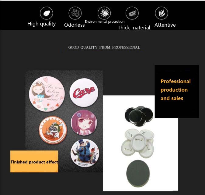The image size is (205, 195).
Task: Click the blue police cartoon badge
Action: (85, 153)
